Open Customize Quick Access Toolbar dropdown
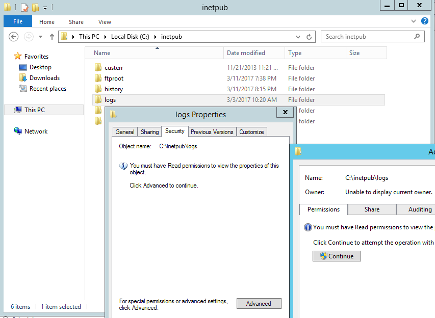435x318 pixels. 45,8
